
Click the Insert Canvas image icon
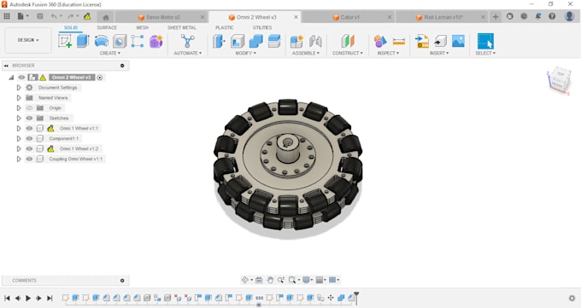click(458, 41)
